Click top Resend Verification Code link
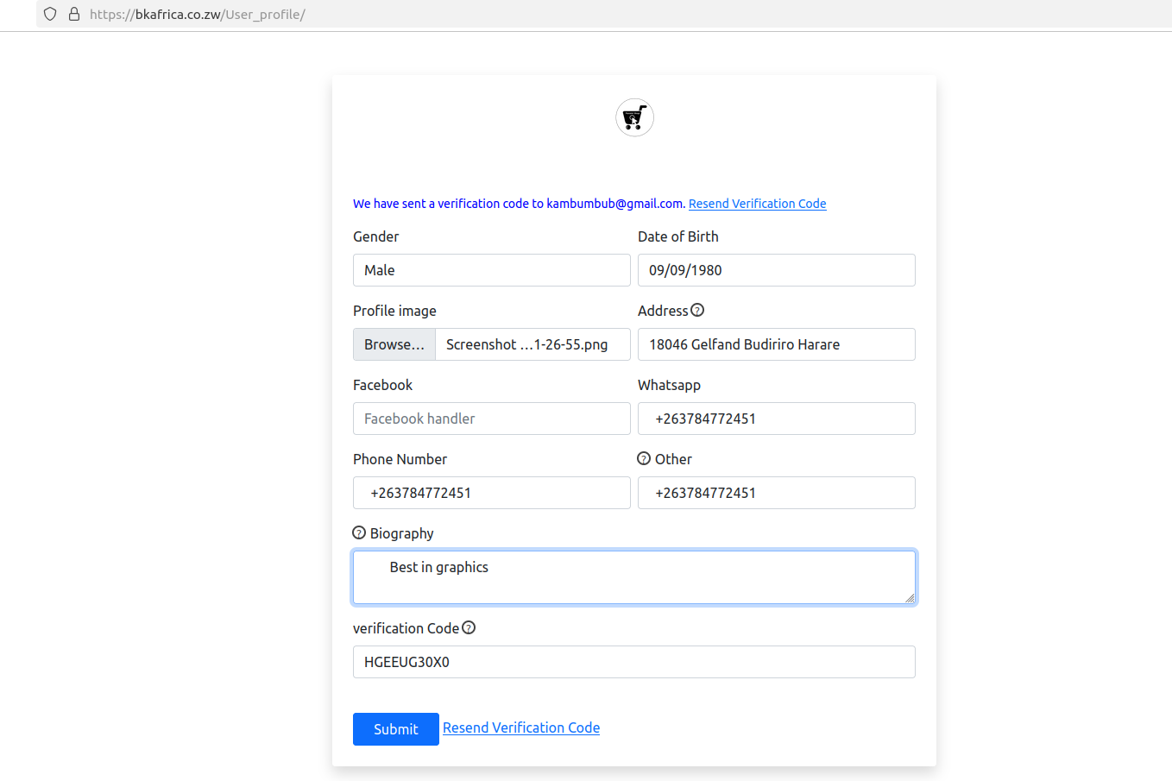Viewport: 1172px width, 781px height. click(757, 204)
